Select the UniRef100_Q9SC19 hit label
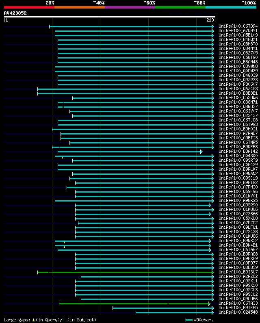The image size is (260, 323). point(238,178)
